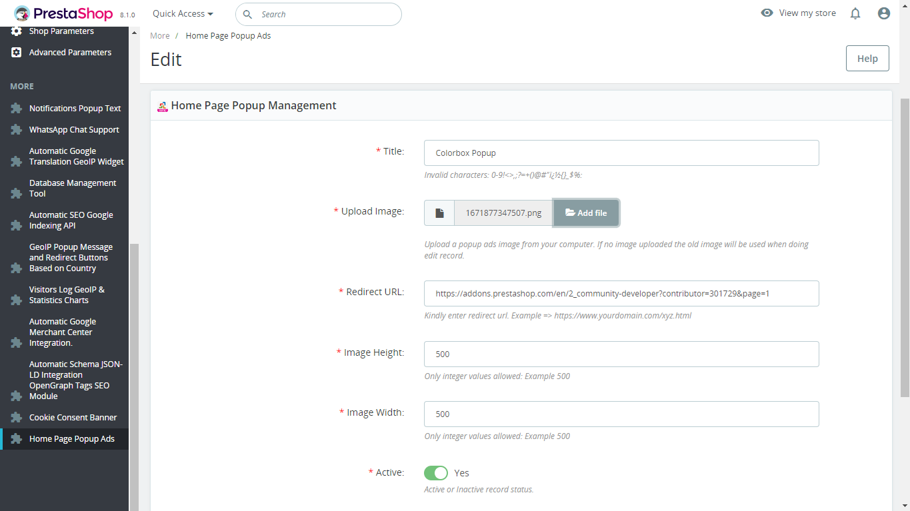Click the More breadcrumb link

pyautogui.click(x=160, y=36)
